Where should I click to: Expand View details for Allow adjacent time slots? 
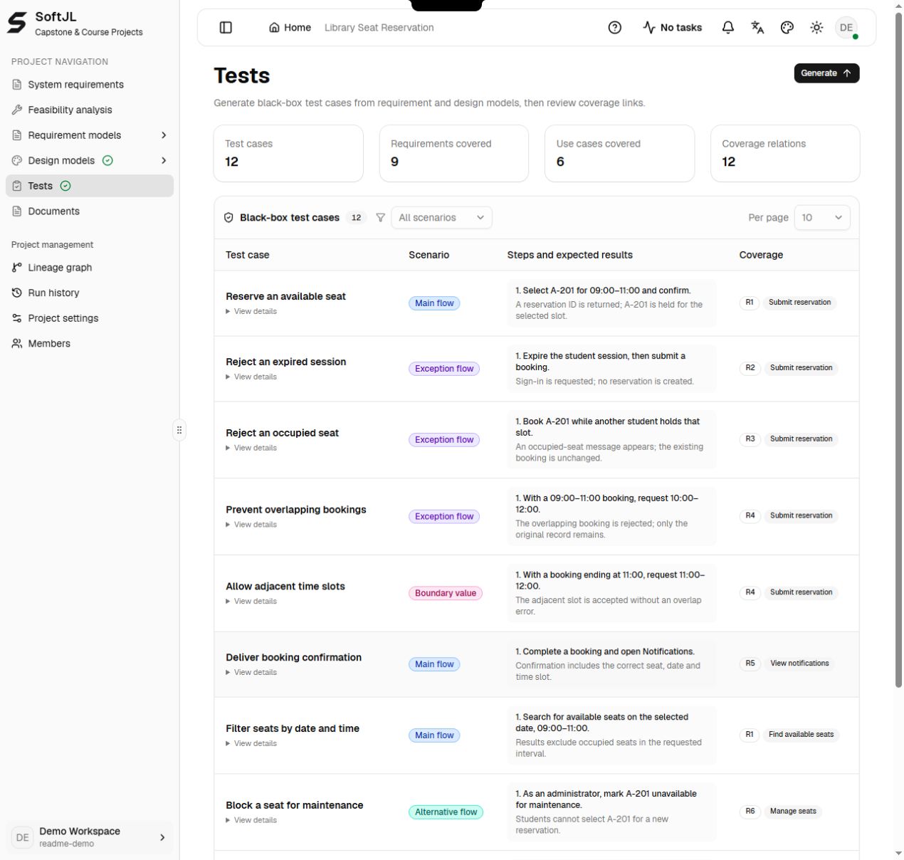[251, 602]
